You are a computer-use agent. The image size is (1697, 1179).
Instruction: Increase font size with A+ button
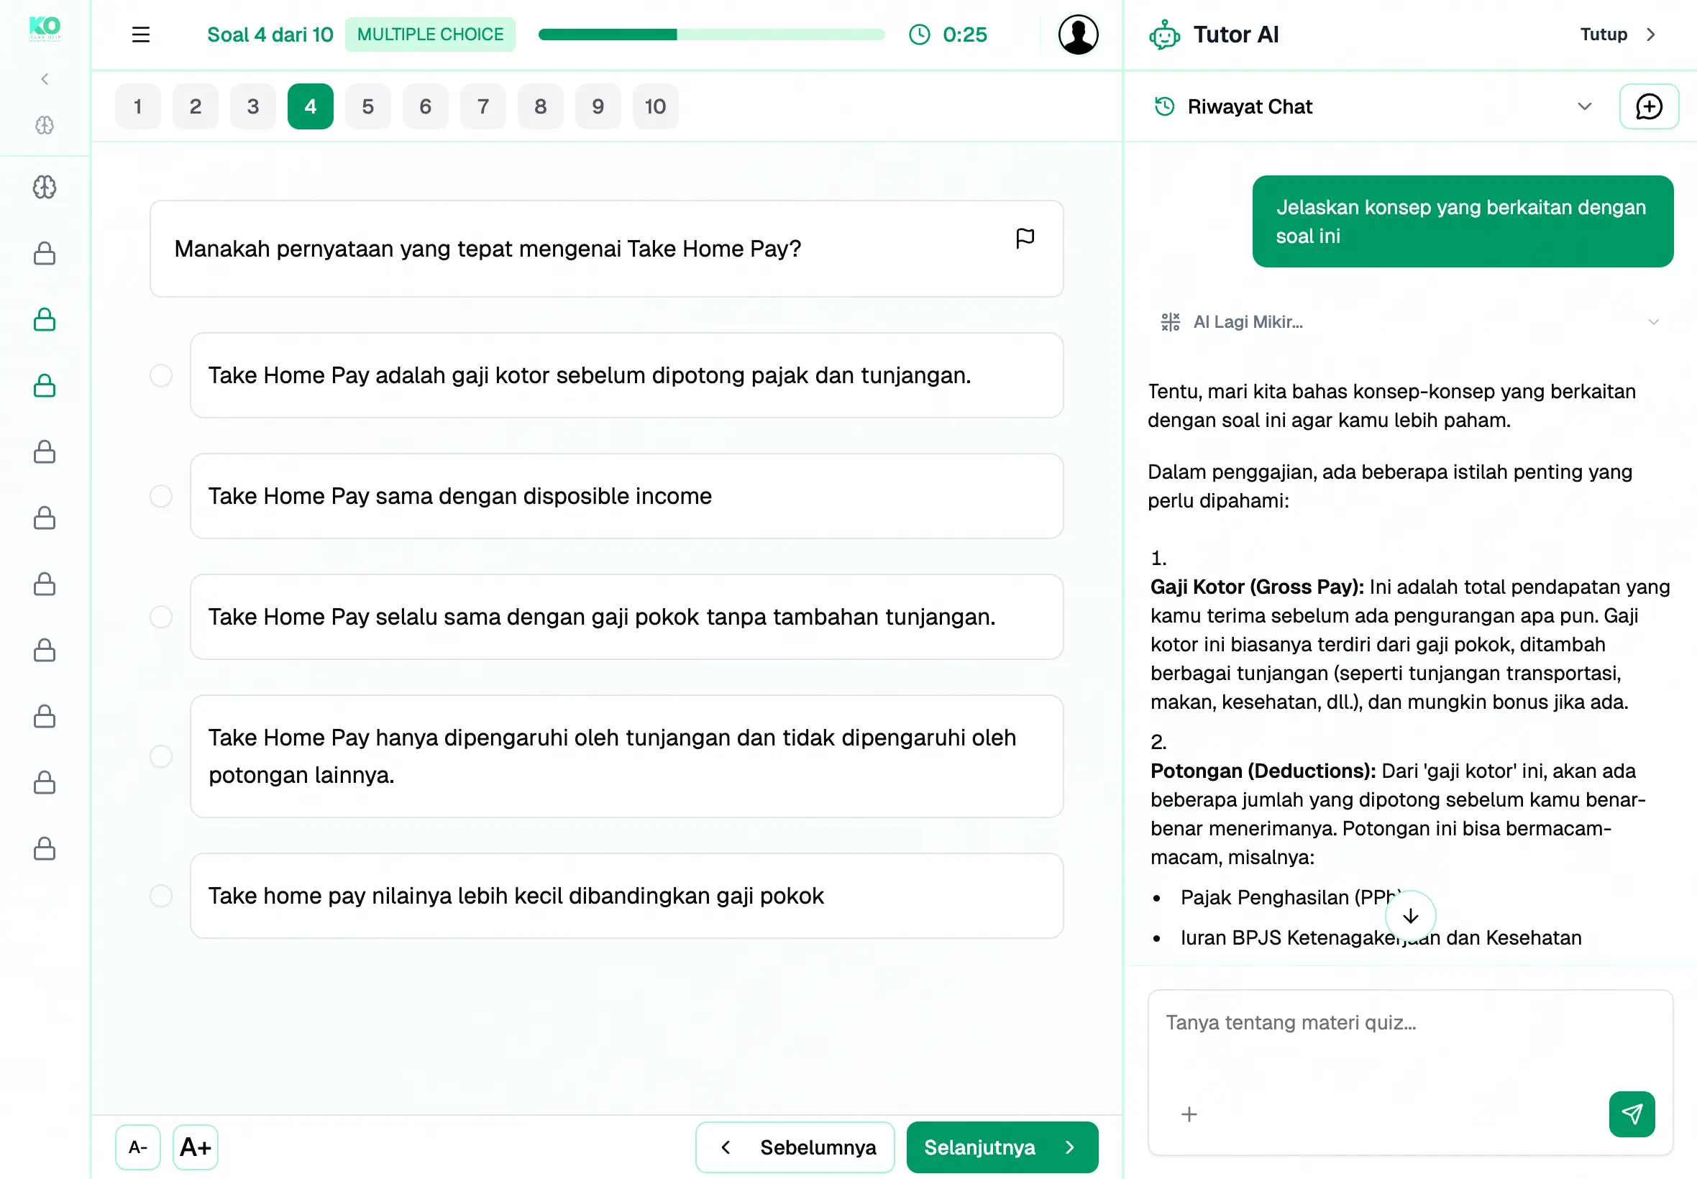195,1147
